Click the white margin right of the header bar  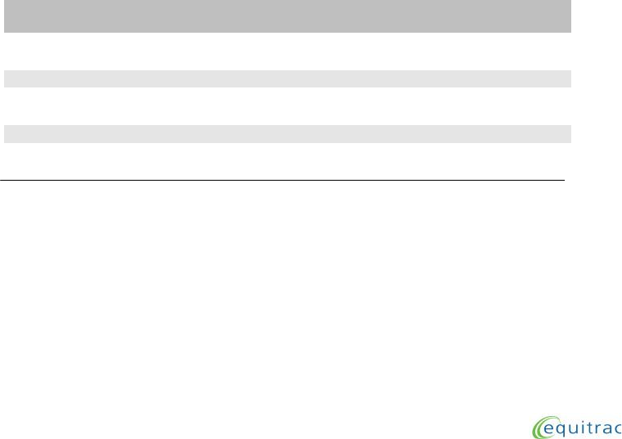click(597, 16)
